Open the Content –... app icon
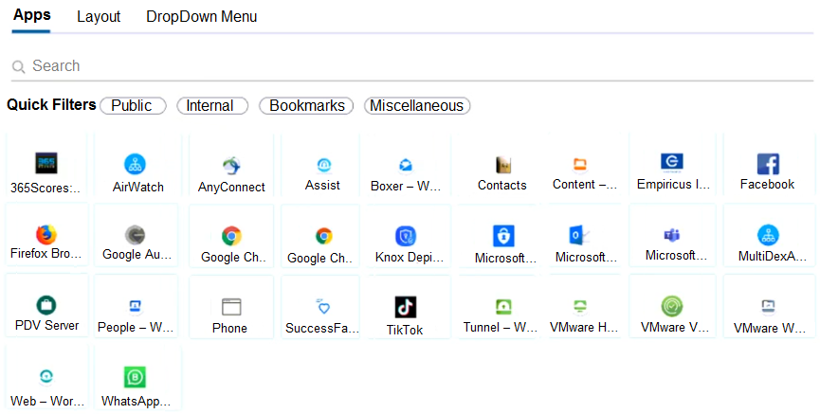This screenshot has height=414, width=820. point(580,165)
